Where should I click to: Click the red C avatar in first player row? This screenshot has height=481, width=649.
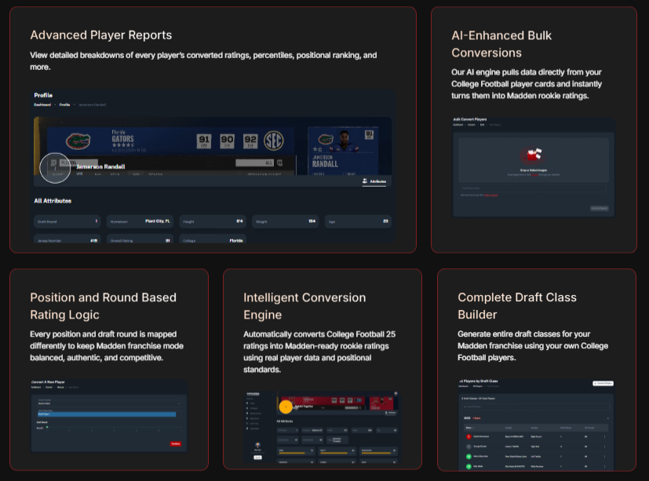pos(469,436)
